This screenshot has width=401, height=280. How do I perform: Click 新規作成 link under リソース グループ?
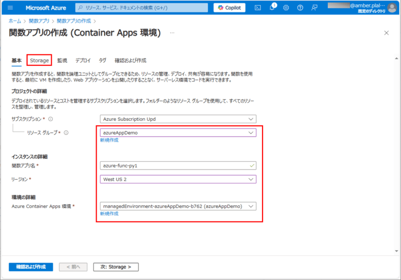pos(109,140)
